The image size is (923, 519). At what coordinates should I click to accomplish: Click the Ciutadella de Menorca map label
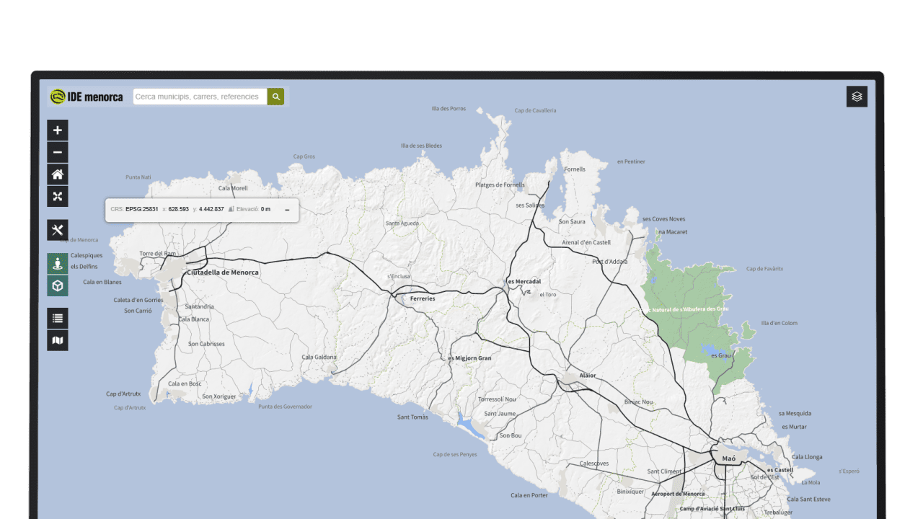(222, 272)
